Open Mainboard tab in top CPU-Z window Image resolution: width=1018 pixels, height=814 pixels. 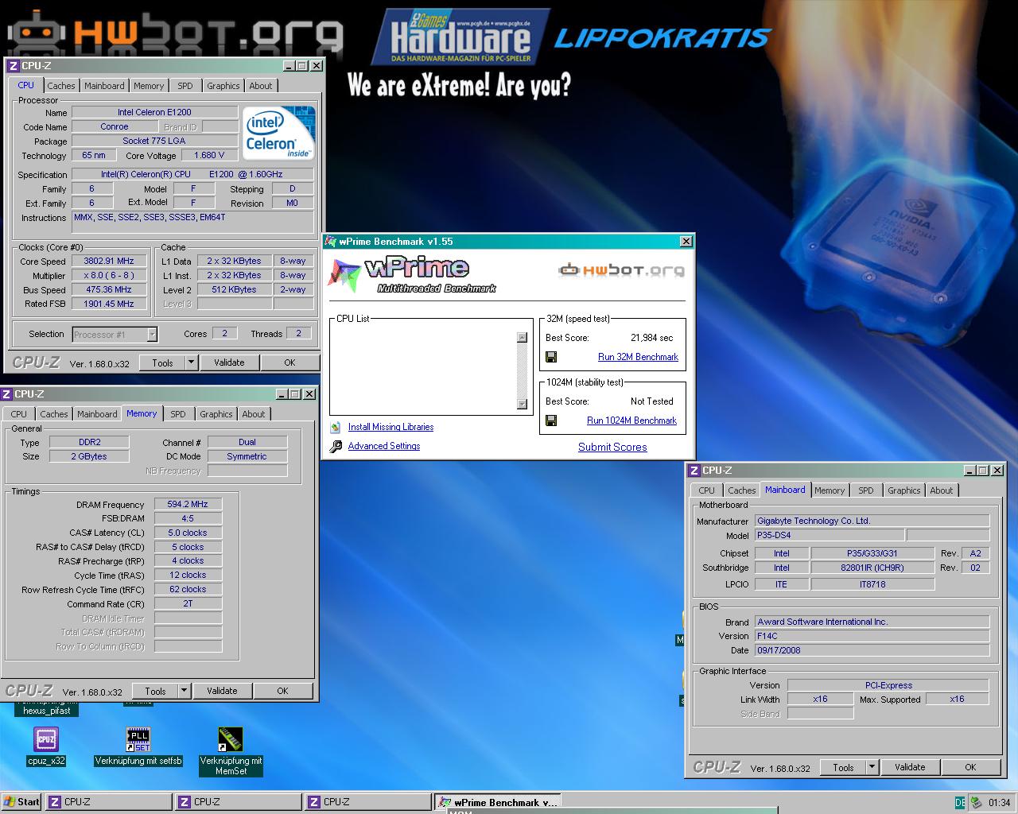104,86
